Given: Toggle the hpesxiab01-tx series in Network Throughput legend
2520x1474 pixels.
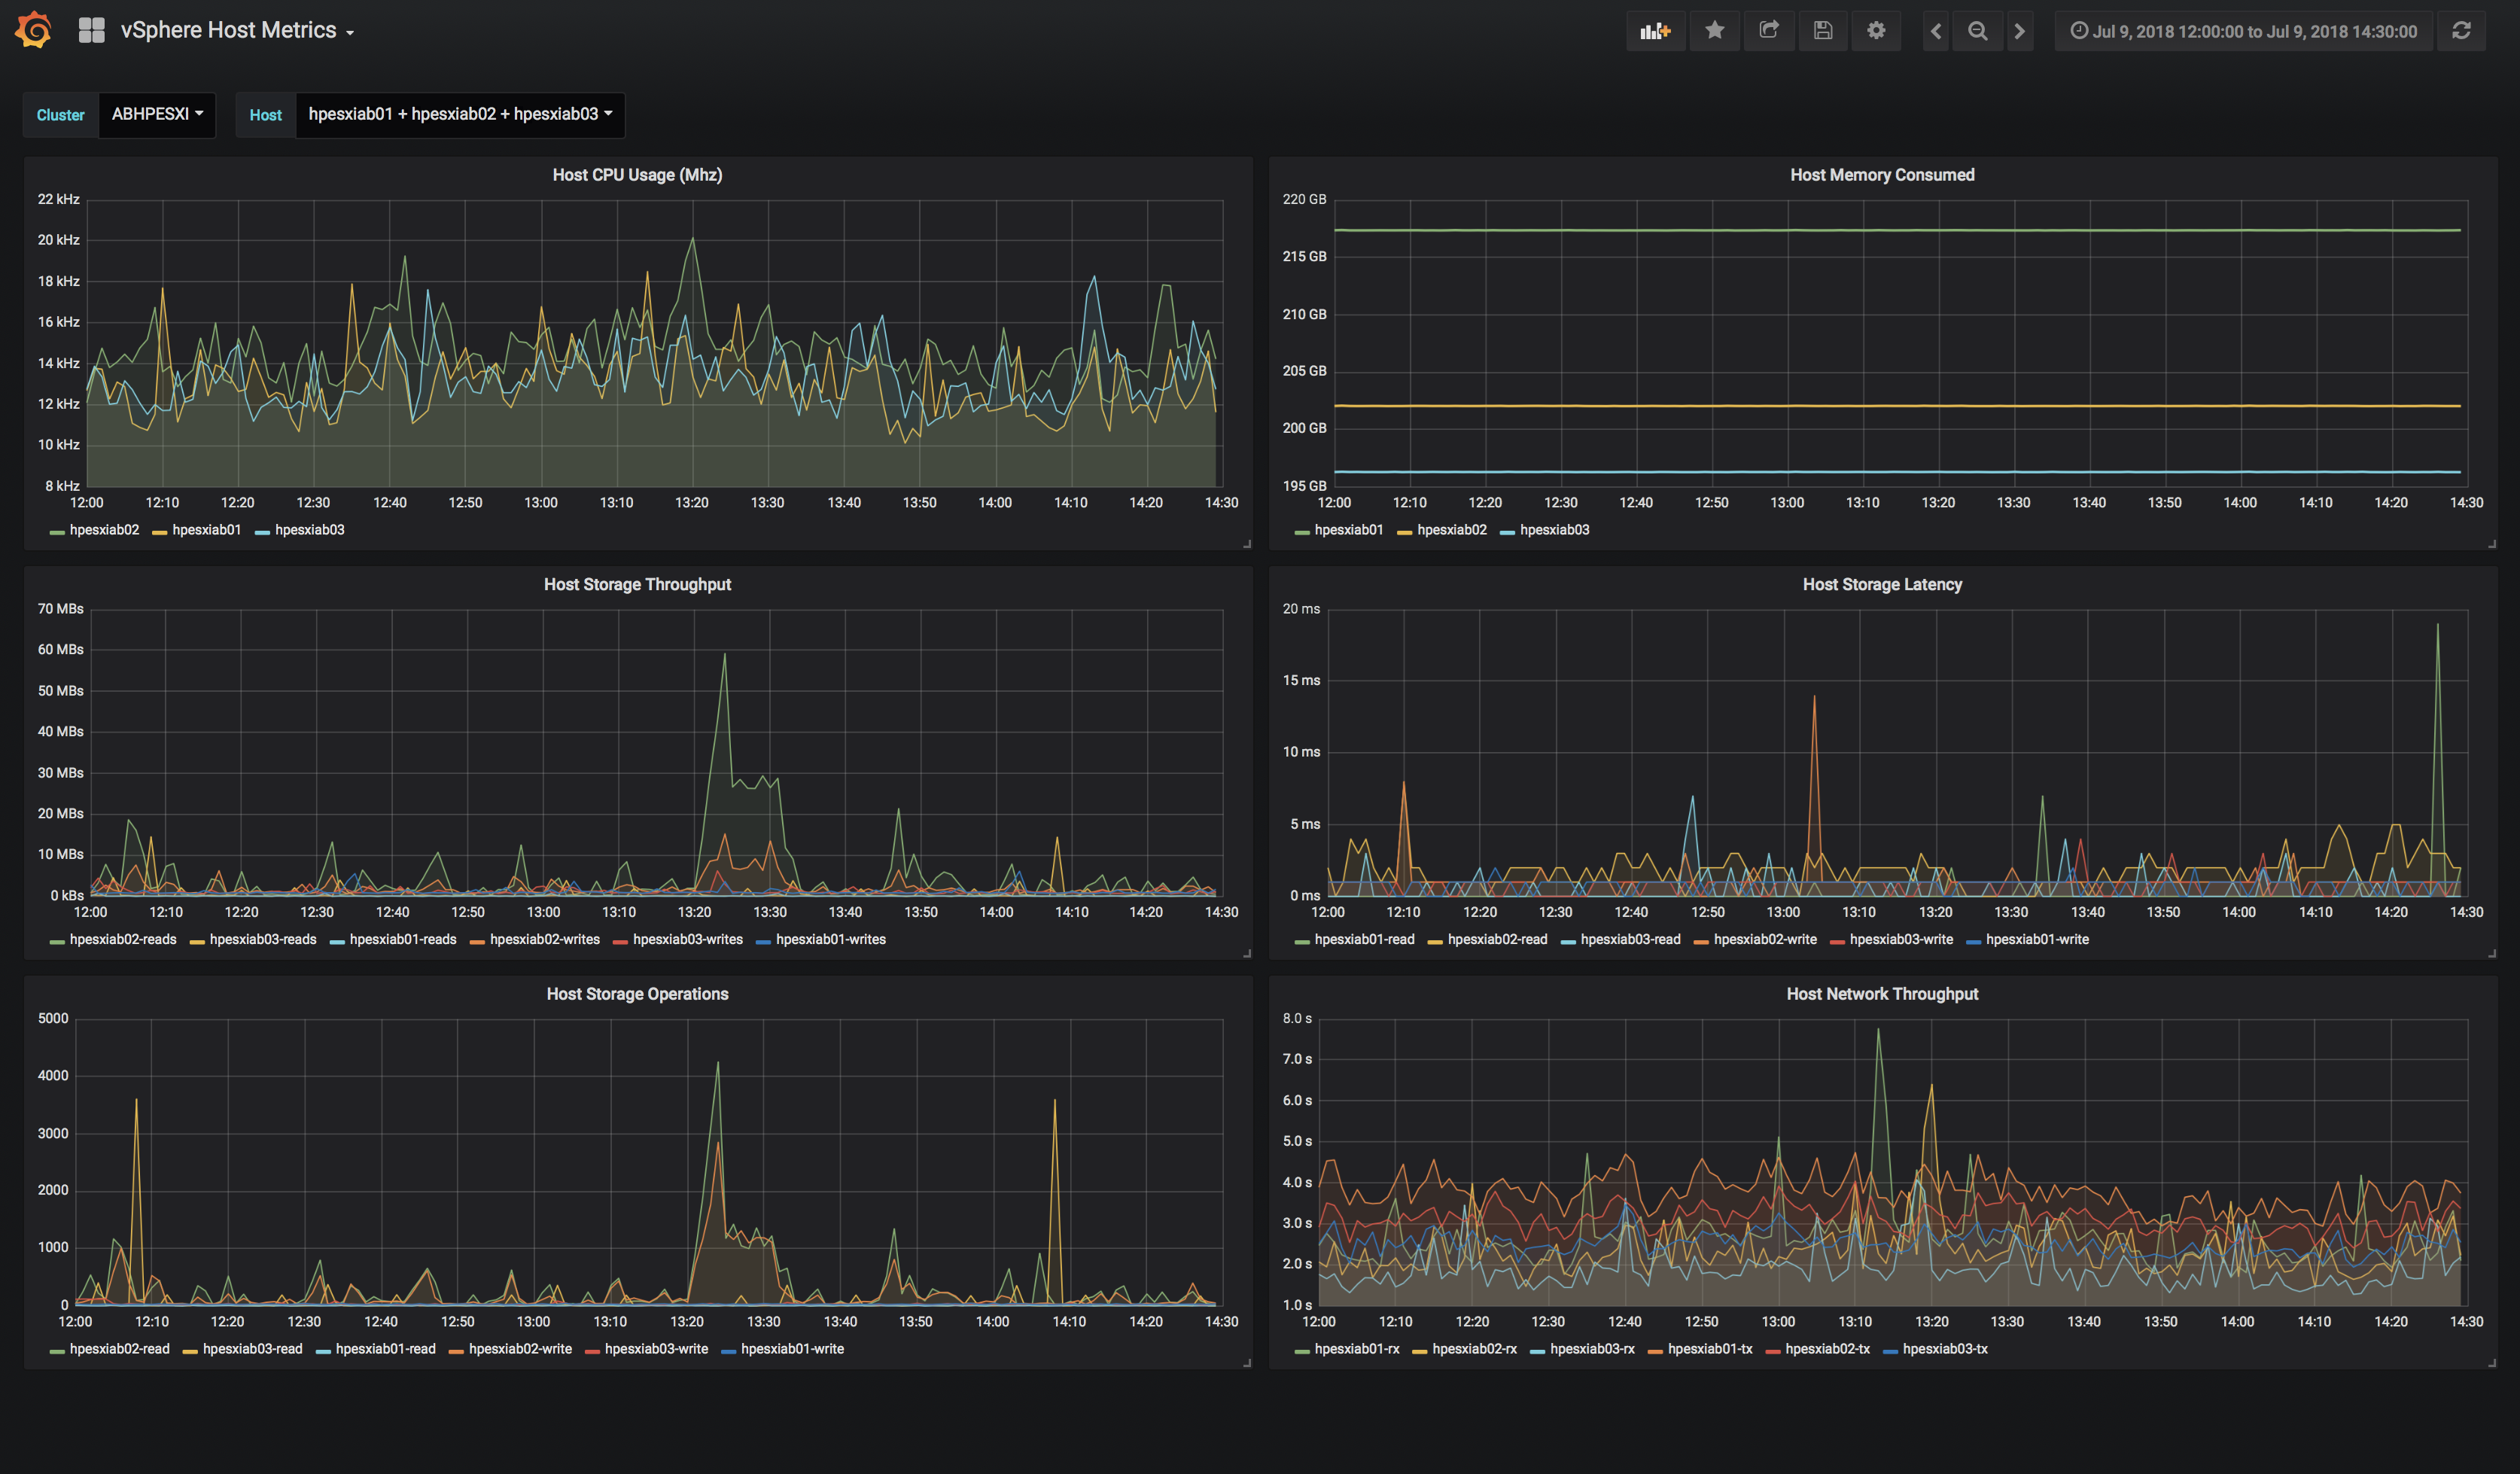Looking at the screenshot, I should click(1709, 1349).
